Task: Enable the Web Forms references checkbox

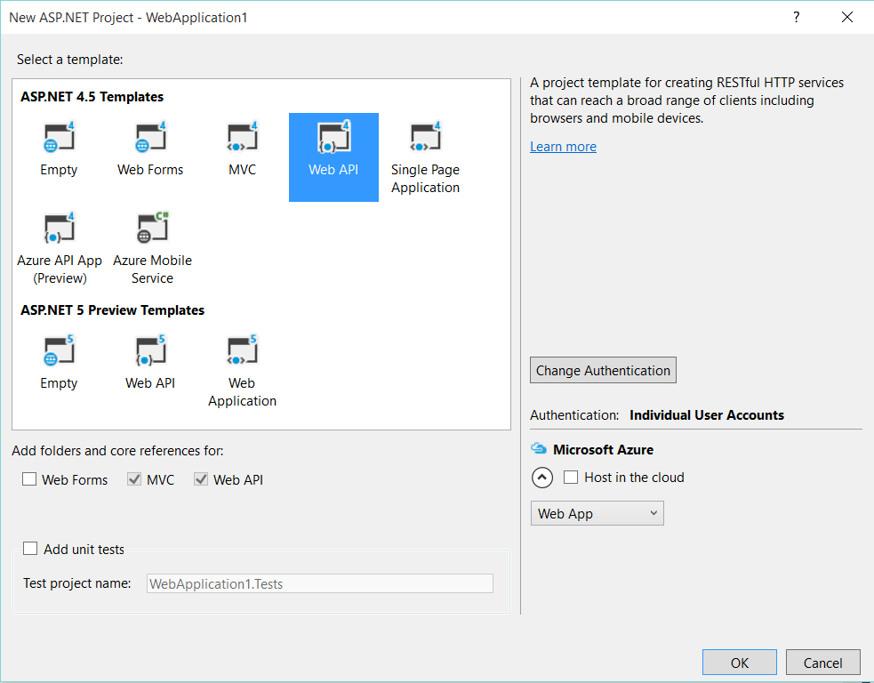Action: 29,479
